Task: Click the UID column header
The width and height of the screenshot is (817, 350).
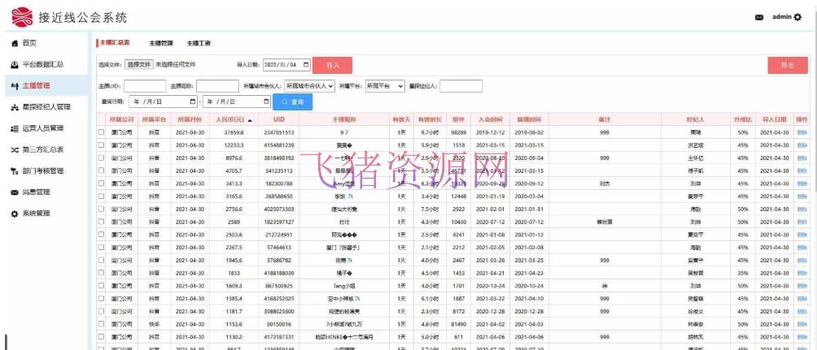Action: click(279, 119)
